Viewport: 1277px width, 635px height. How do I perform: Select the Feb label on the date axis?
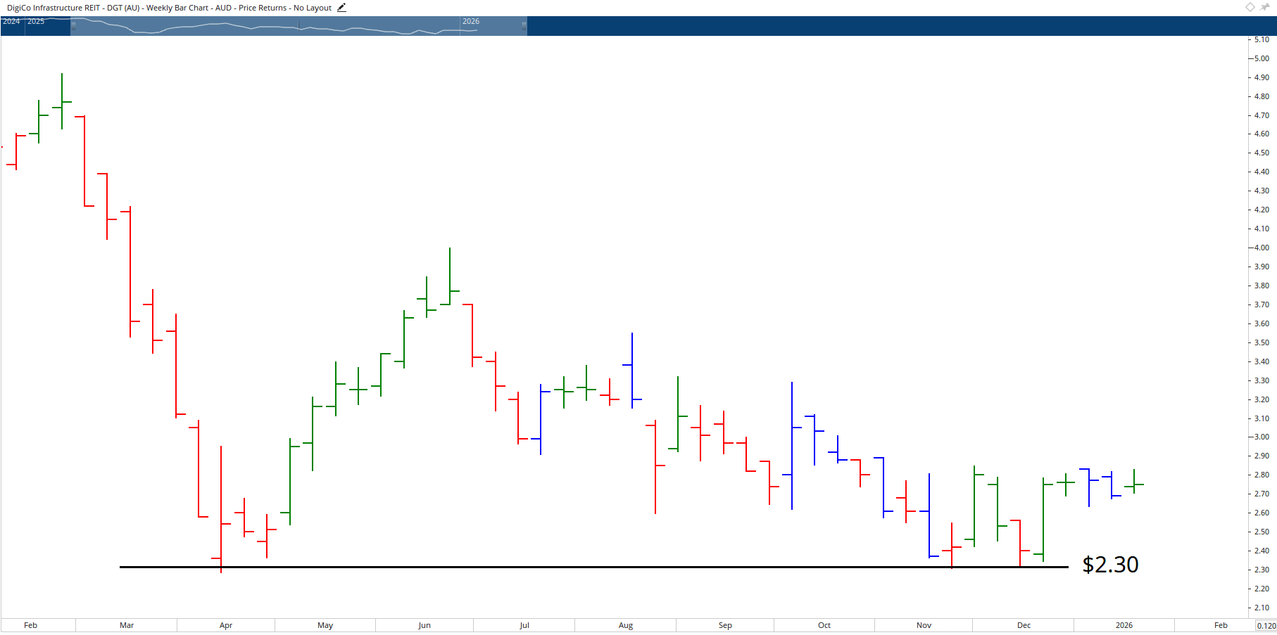point(30,625)
